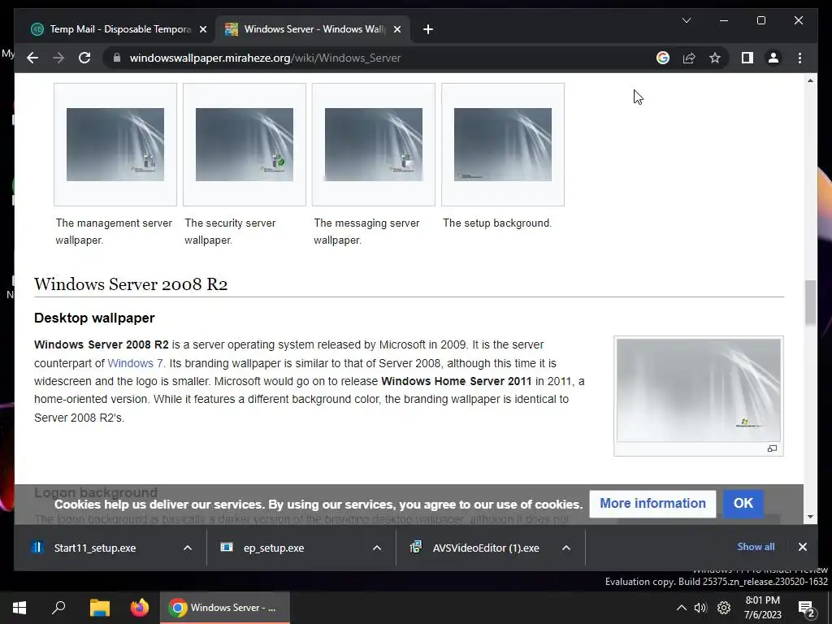Close the Windows Server tab
832x624 pixels.
click(x=396, y=29)
